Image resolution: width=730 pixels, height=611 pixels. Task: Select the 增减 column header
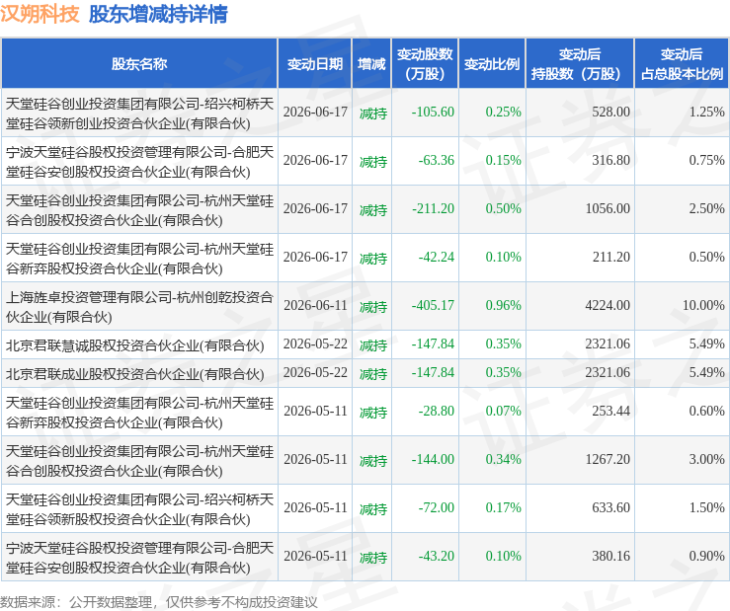click(371, 64)
